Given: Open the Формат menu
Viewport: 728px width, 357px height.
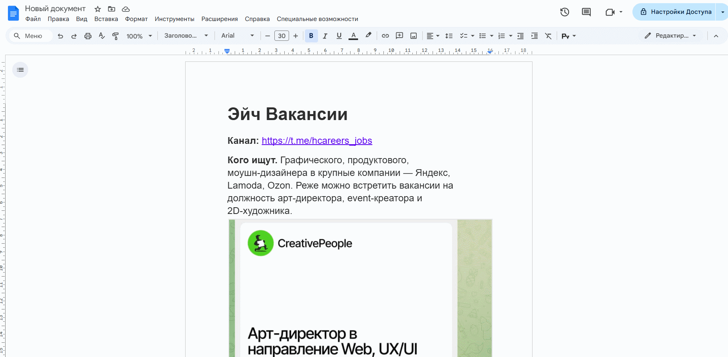Looking at the screenshot, I should [x=136, y=19].
